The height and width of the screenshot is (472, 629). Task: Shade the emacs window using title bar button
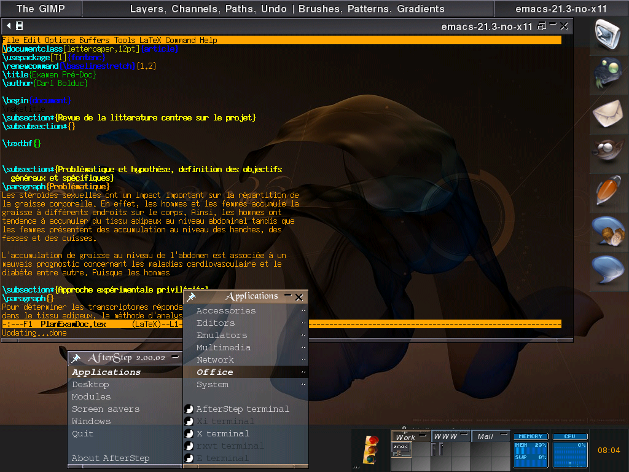pos(553,25)
